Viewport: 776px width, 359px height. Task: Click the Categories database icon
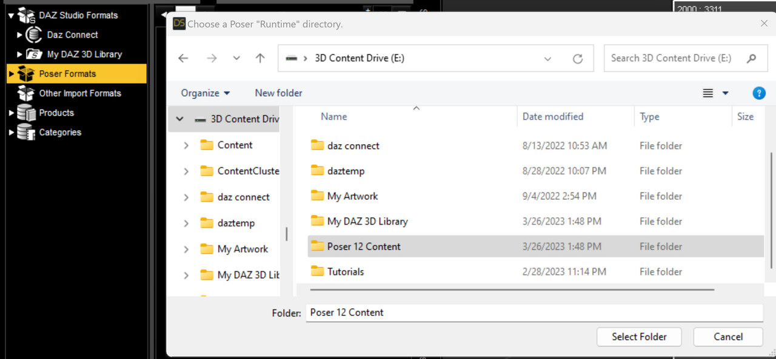[26, 132]
